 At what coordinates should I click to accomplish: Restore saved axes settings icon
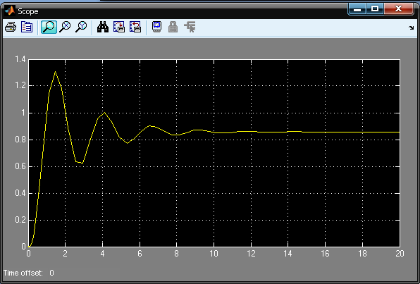(x=135, y=27)
